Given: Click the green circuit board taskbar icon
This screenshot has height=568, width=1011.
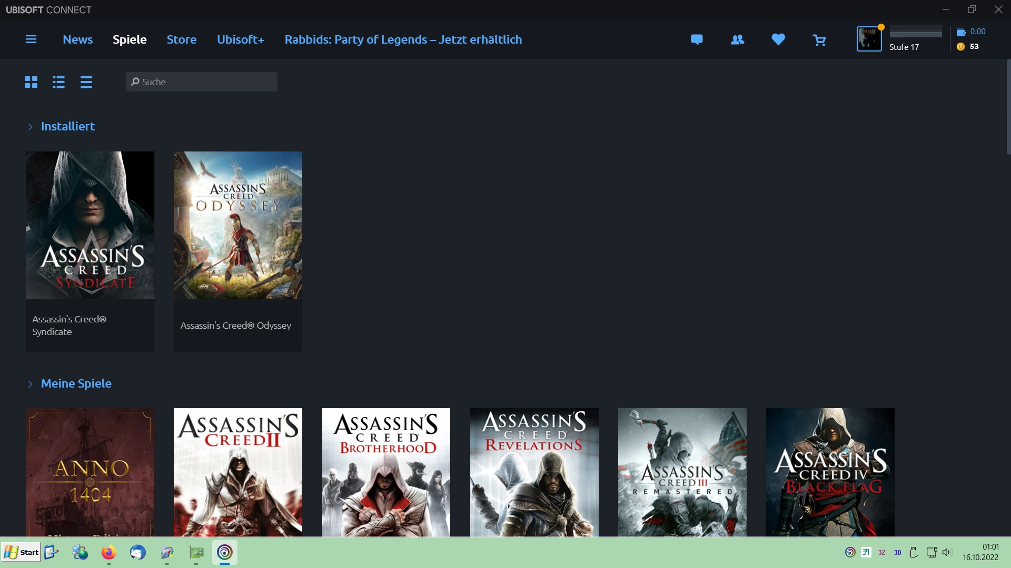Looking at the screenshot, I should [x=196, y=552].
